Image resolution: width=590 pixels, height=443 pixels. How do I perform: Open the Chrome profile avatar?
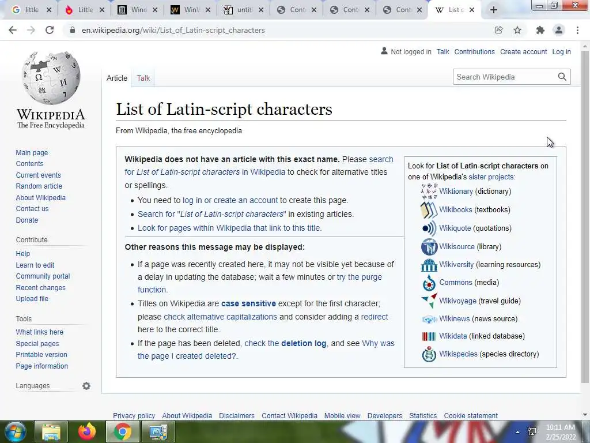[x=559, y=30]
